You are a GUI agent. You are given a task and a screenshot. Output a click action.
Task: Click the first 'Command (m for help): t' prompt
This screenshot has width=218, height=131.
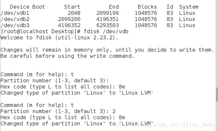[37, 74]
